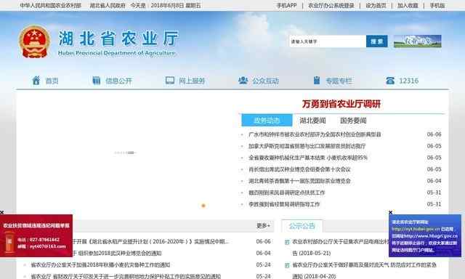465x279 pixels.
Task: Click the national emblem logo
Action: click(x=34, y=41)
